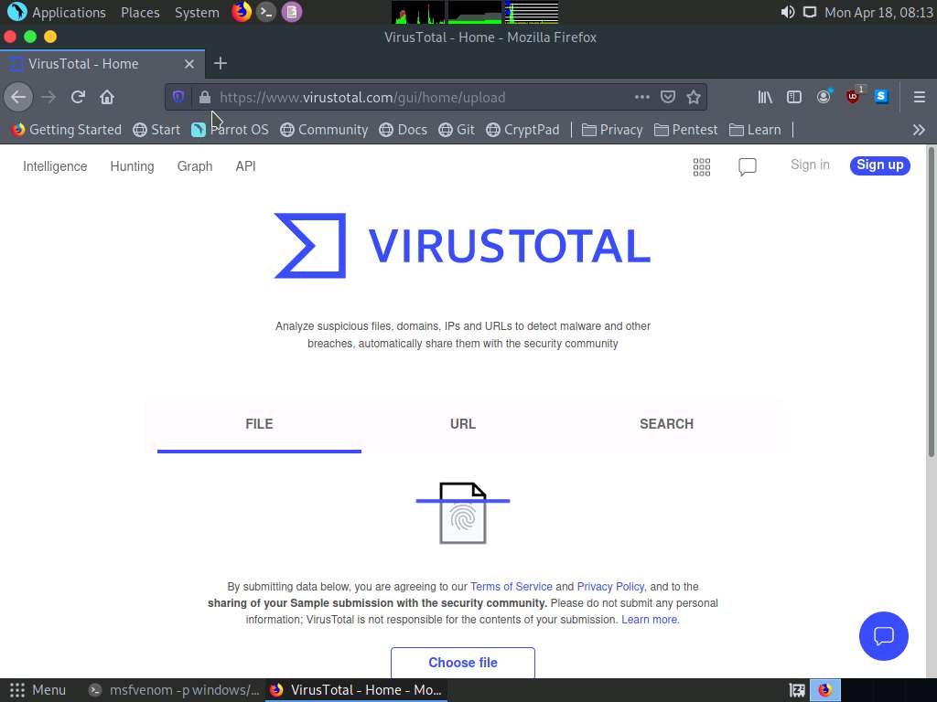Switch to the URL tab
Viewport: 937px width, 702px height.
[463, 424]
